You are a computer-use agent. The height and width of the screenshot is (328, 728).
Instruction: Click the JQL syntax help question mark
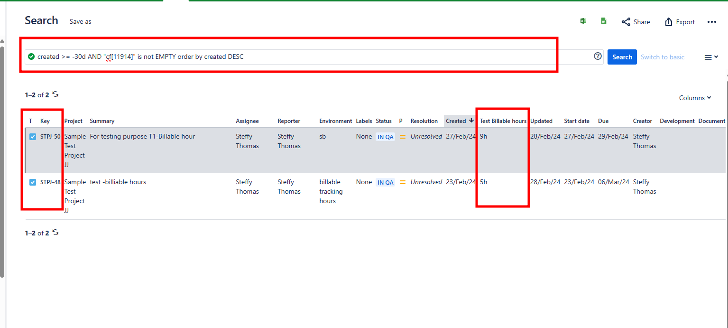click(x=598, y=56)
